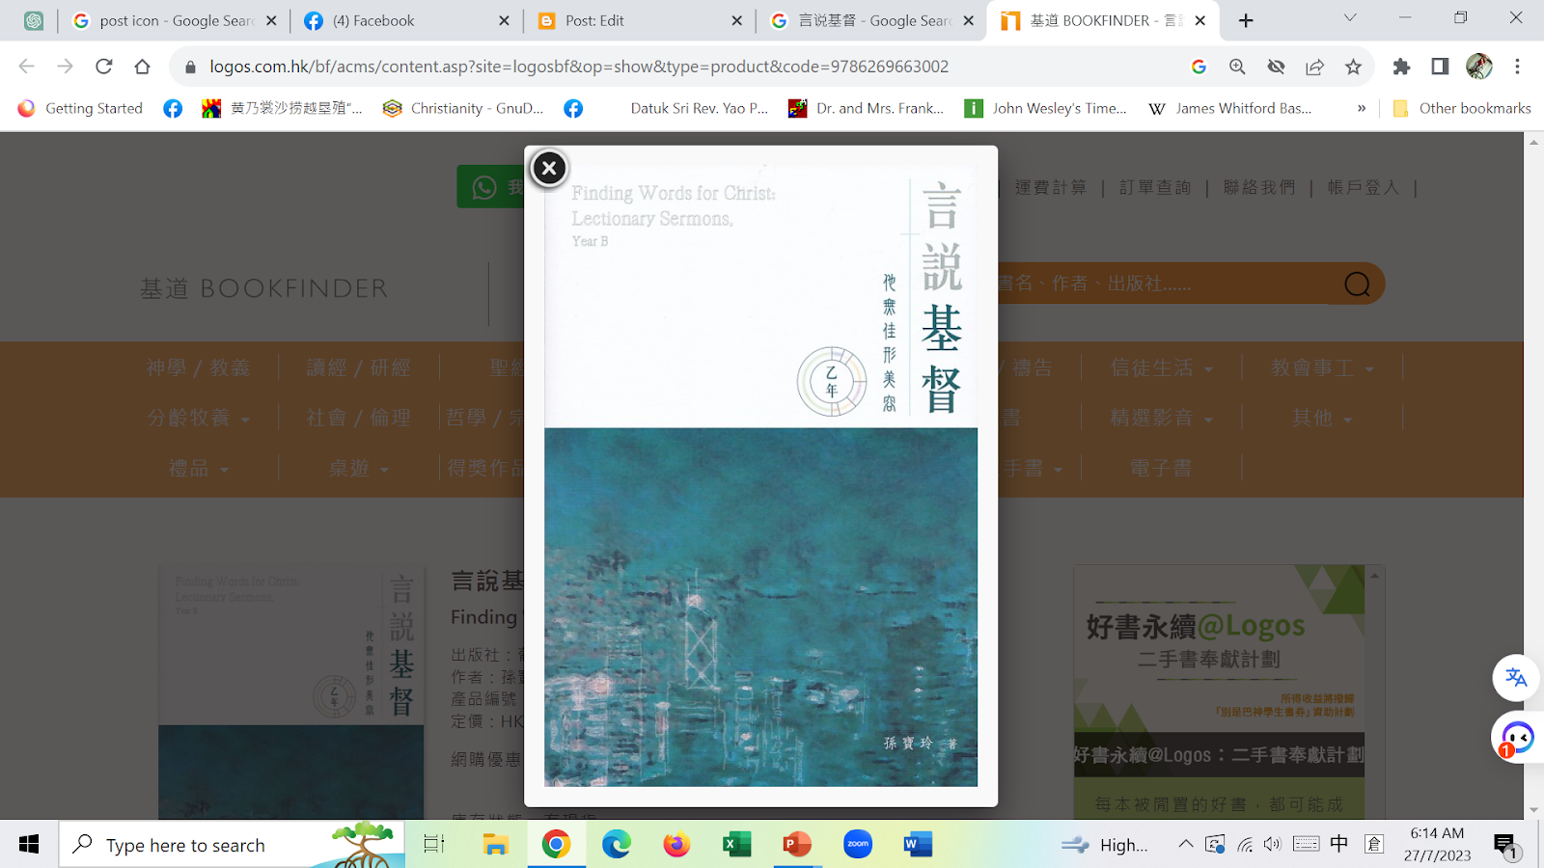This screenshot has width=1544, height=868.
Task: Open Zoom from taskbar
Action: pyautogui.click(x=858, y=845)
